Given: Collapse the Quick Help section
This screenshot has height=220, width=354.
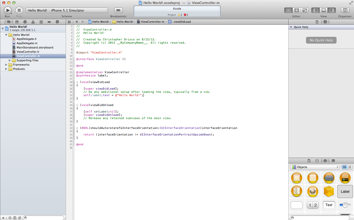Looking at the screenshot, I should point(291,27).
